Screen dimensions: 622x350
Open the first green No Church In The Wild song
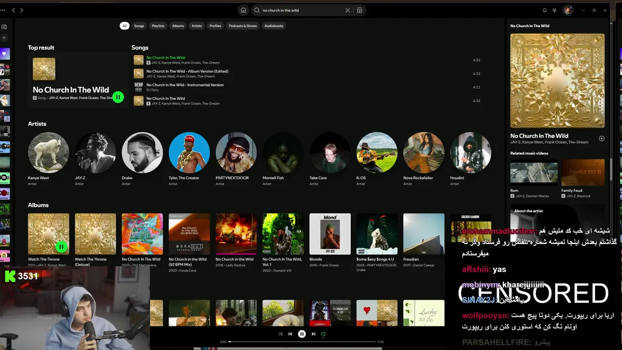pyautogui.click(x=166, y=58)
